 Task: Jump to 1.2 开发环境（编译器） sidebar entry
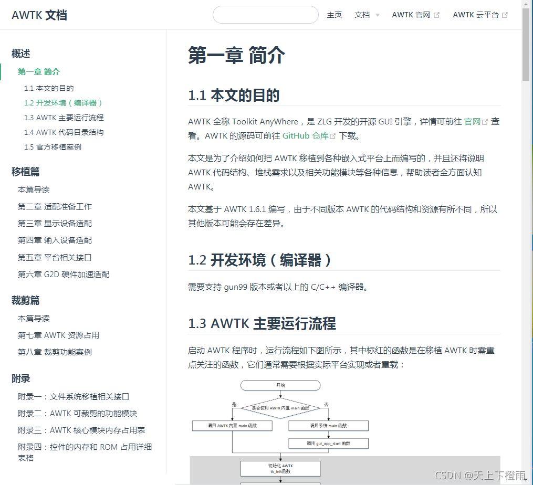pos(63,103)
